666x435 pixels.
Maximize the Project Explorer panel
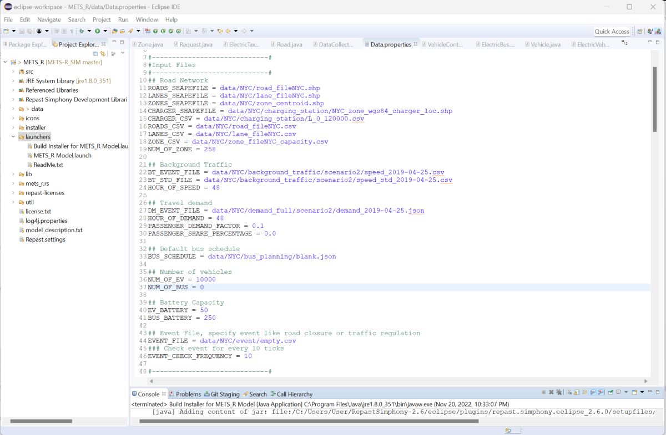[x=122, y=42]
